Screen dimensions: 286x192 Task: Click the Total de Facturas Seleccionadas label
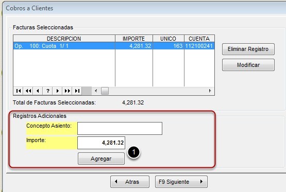[x=54, y=102]
